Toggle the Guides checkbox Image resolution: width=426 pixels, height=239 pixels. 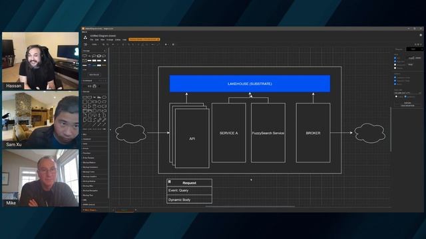pos(395,84)
